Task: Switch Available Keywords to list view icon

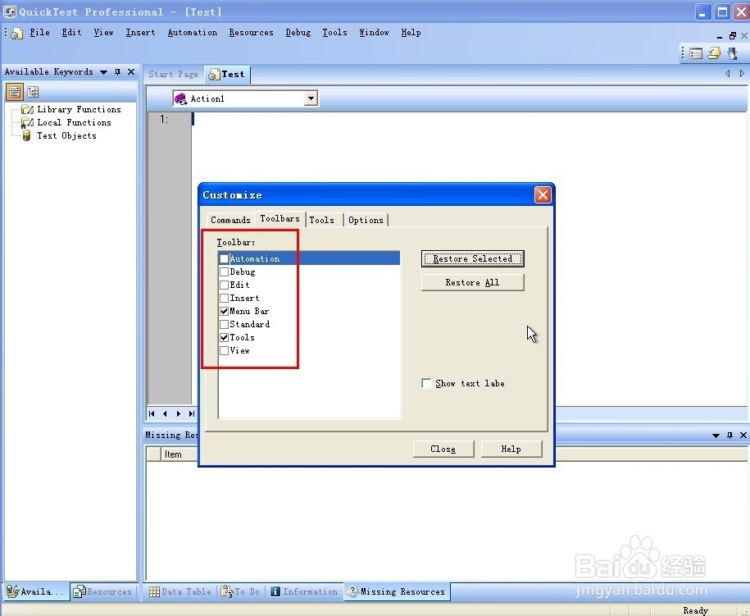Action: point(15,91)
